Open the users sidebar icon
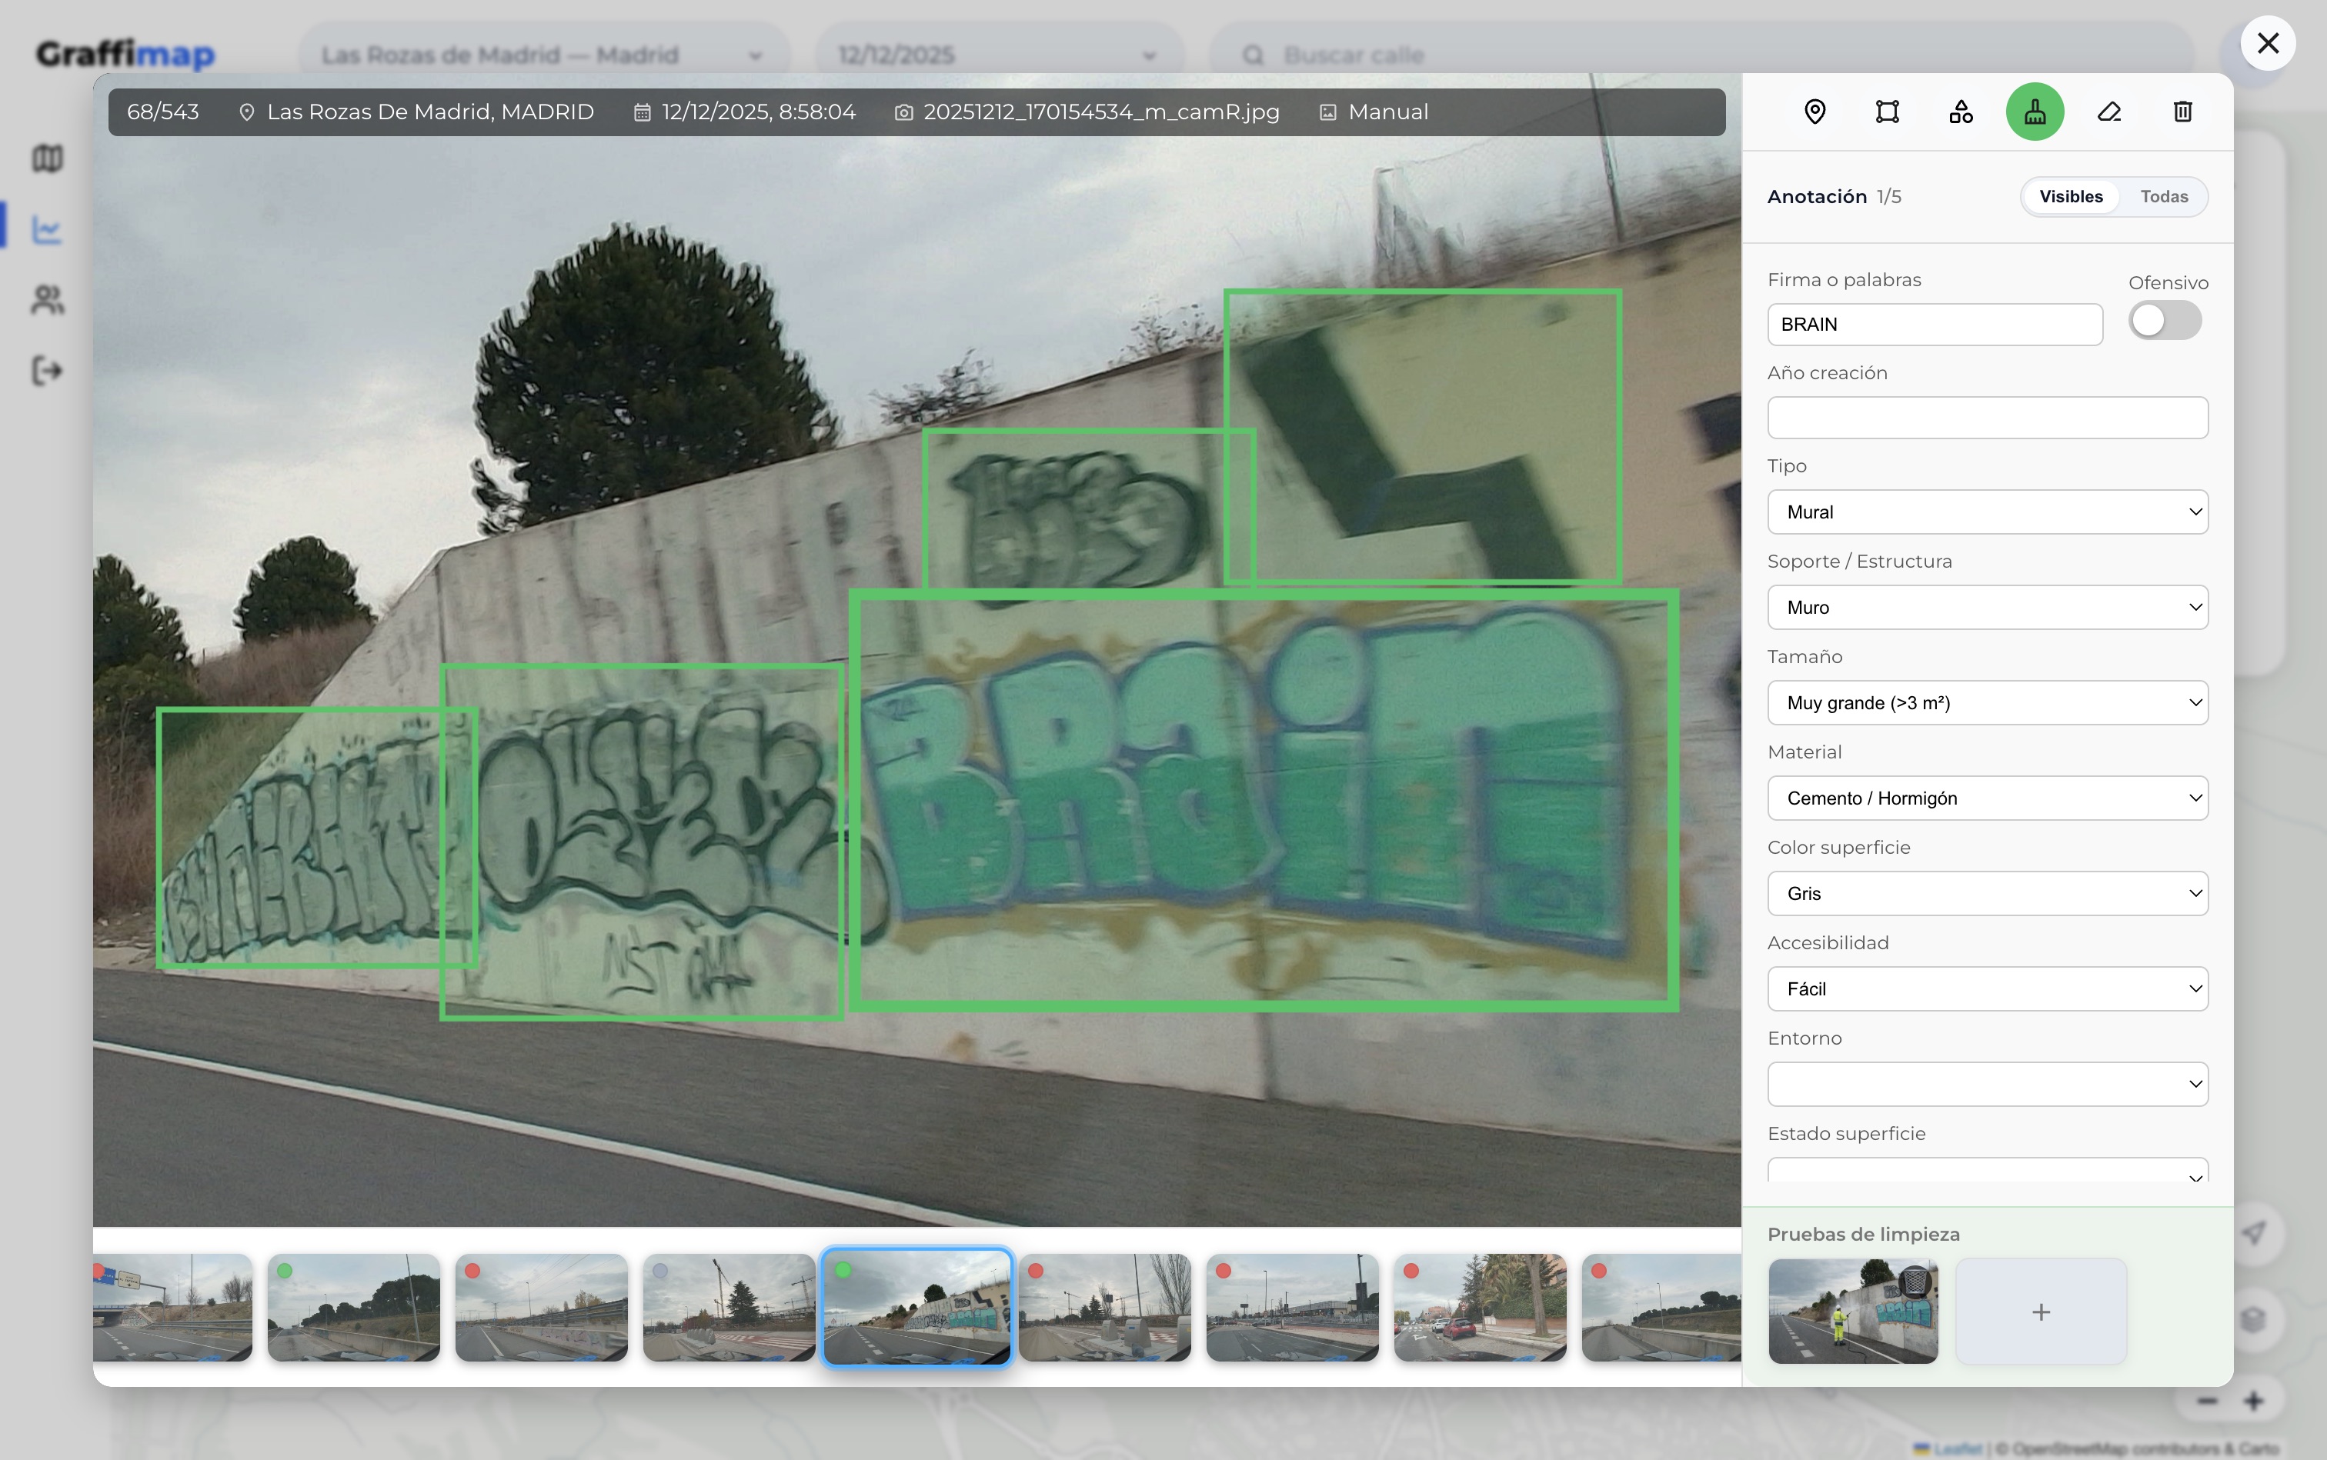This screenshot has width=2327, height=1460. coord(46,299)
